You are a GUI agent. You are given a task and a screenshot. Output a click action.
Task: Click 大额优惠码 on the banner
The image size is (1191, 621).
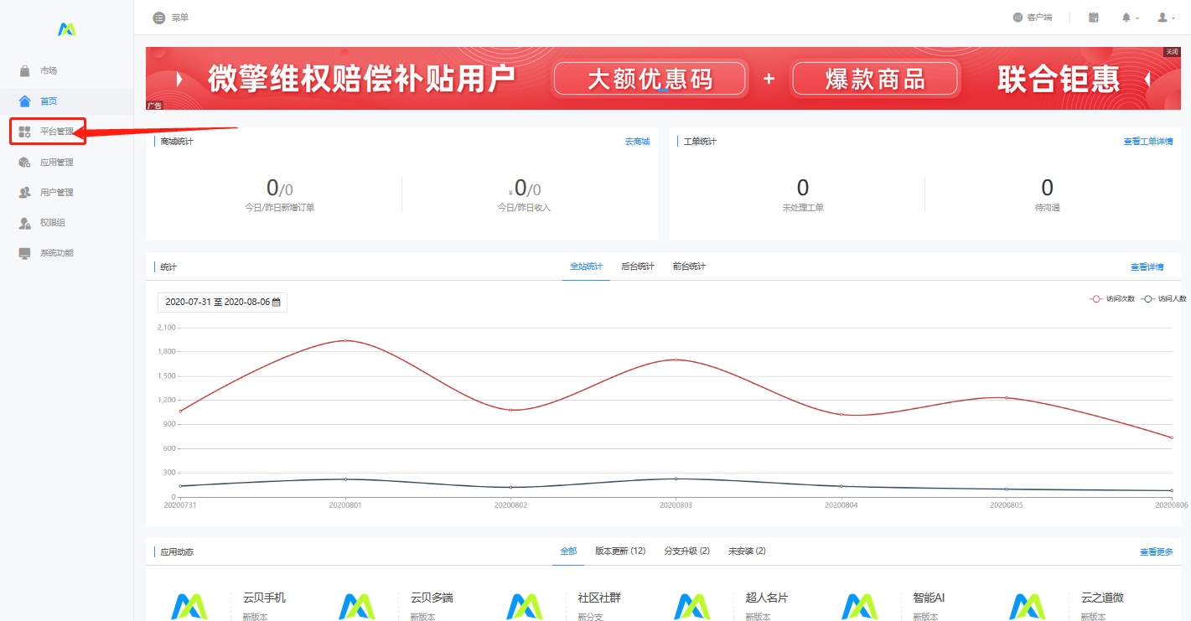pos(650,79)
